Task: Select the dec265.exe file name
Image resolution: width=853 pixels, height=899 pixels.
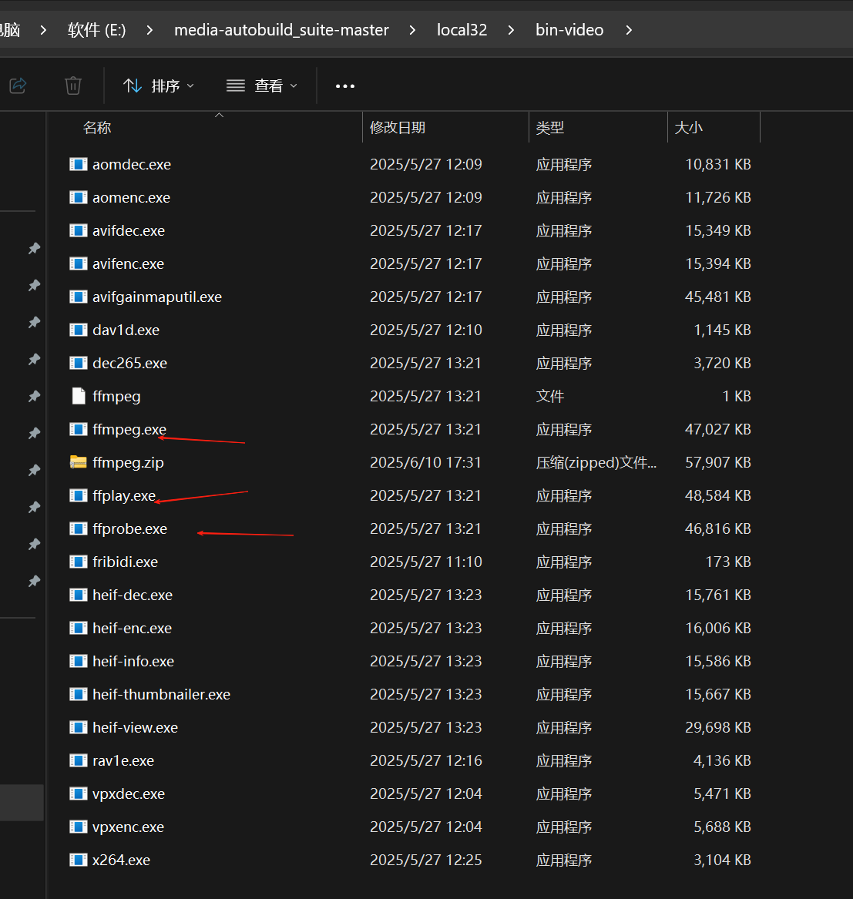Action: pyautogui.click(x=129, y=364)
